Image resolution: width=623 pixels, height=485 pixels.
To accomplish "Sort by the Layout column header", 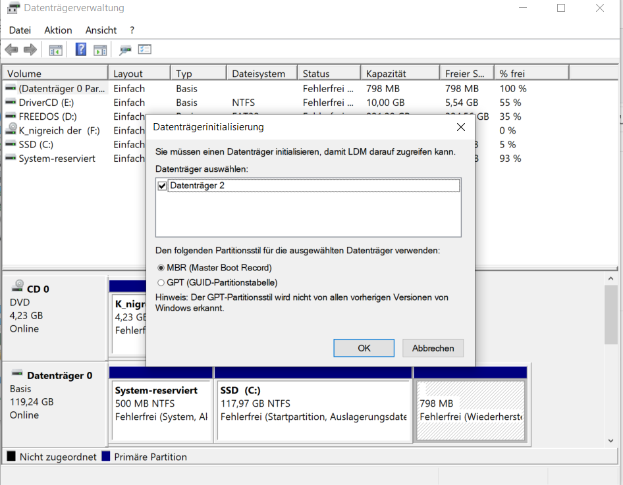I will (140, 74).
